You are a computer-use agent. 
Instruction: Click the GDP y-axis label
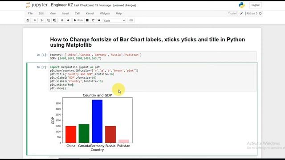(x=53, y=120)
